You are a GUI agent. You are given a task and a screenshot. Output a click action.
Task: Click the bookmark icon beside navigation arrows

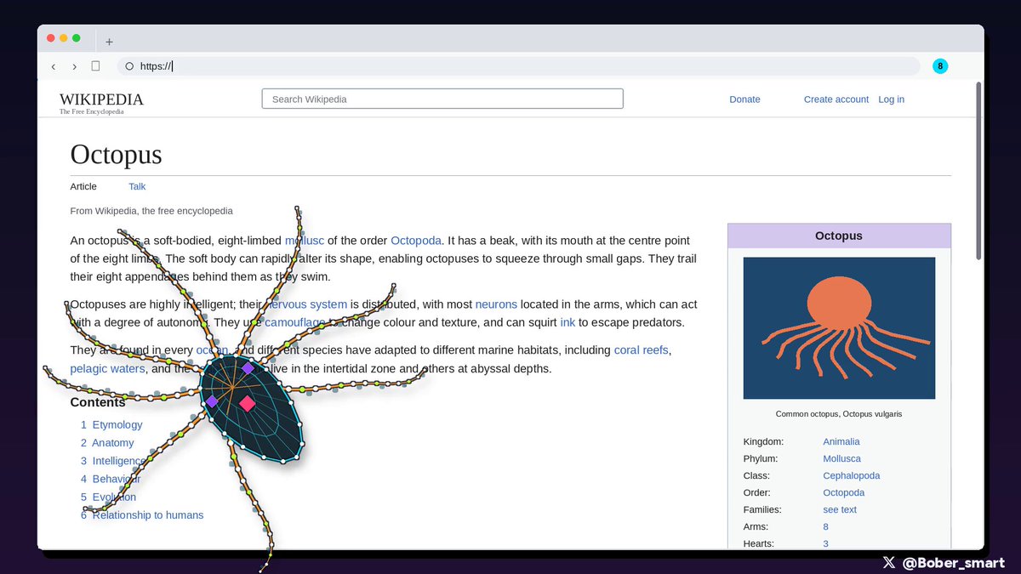(x=96, y=65)
